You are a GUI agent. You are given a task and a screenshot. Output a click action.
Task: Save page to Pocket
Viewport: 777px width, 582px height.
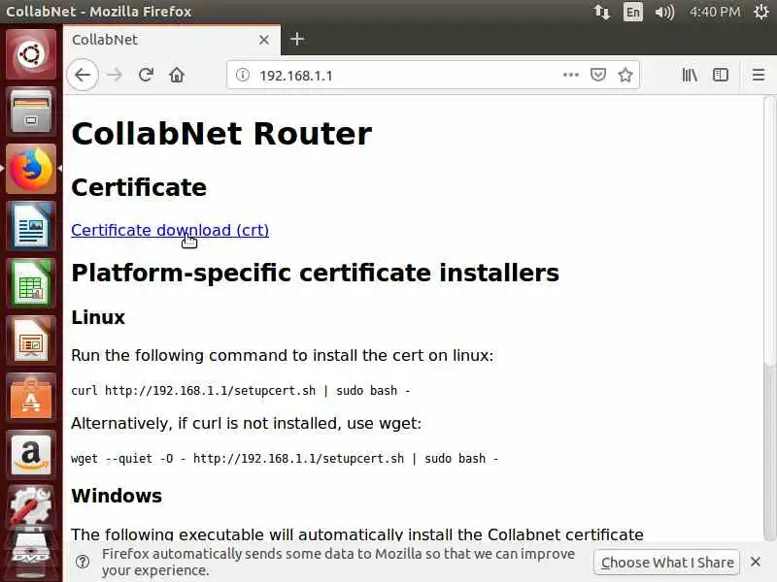(x=598, y=76)
